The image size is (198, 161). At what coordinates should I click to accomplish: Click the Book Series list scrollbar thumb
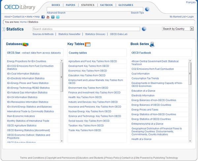(190, 73)
